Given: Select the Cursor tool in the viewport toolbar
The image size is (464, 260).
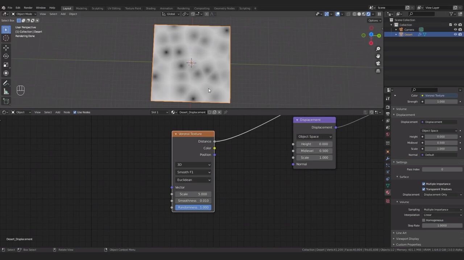Looking at the screenshot, I should pos(6,38).
